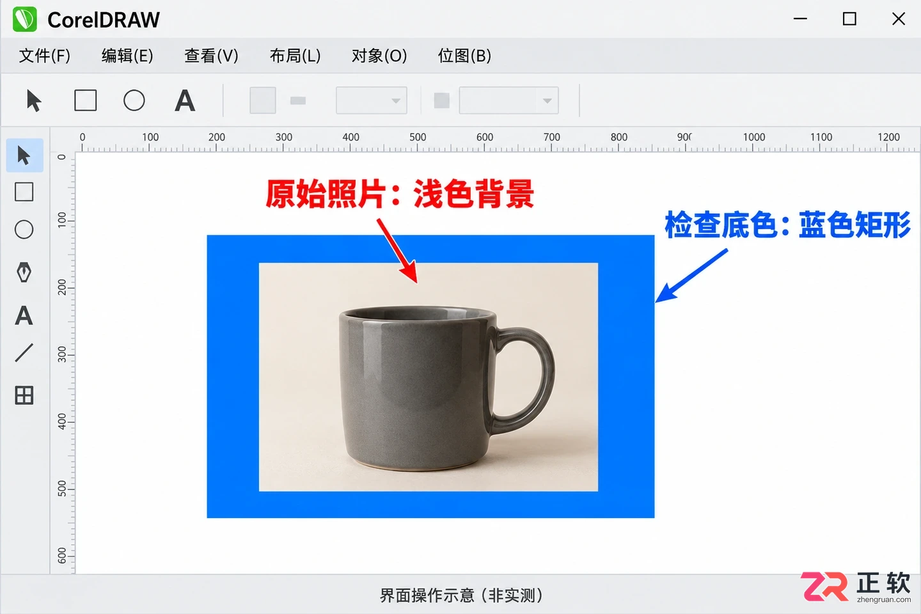Select the Table grid tool in the toolbox
921x614 pixels.
click(24, 395)
